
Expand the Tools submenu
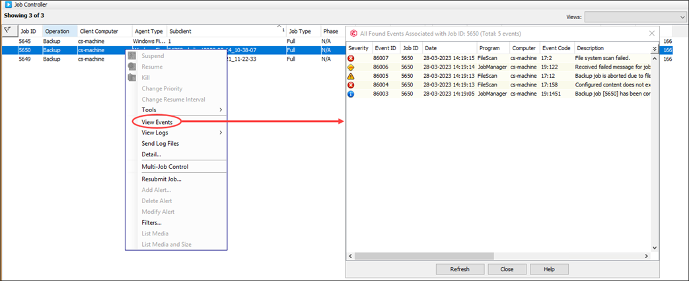click(x=182, y=109)
